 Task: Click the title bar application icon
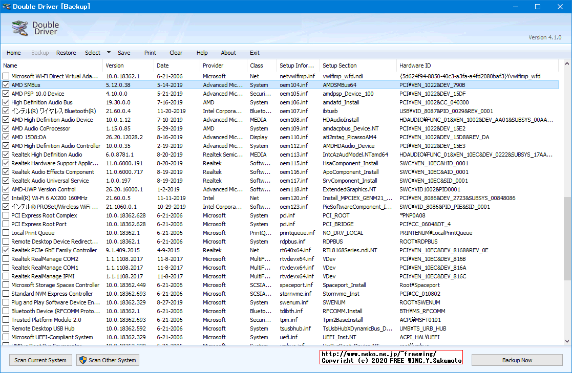pyautogui.click(x=7, y=7)
